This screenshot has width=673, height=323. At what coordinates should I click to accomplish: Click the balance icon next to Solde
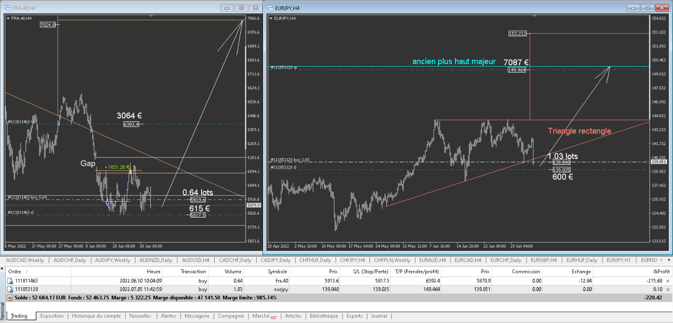coord(10,297)
